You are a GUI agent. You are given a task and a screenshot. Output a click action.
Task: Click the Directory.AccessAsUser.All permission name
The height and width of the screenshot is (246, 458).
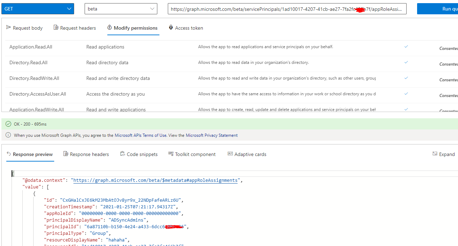(38, 94)
